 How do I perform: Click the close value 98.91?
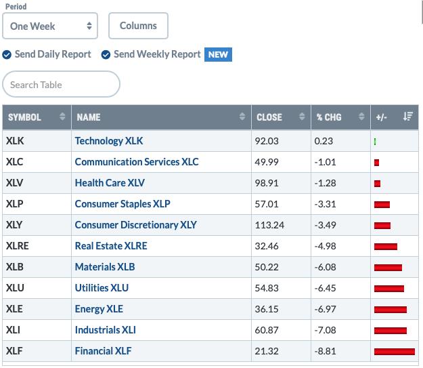pos(267,183)
